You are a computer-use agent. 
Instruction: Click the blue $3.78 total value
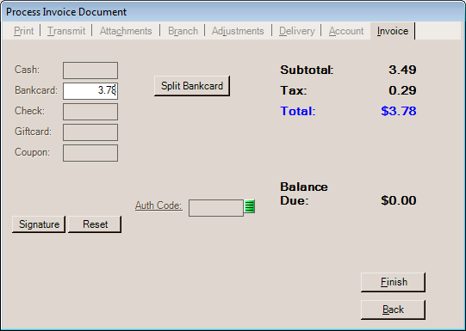(x=399, y=111)
